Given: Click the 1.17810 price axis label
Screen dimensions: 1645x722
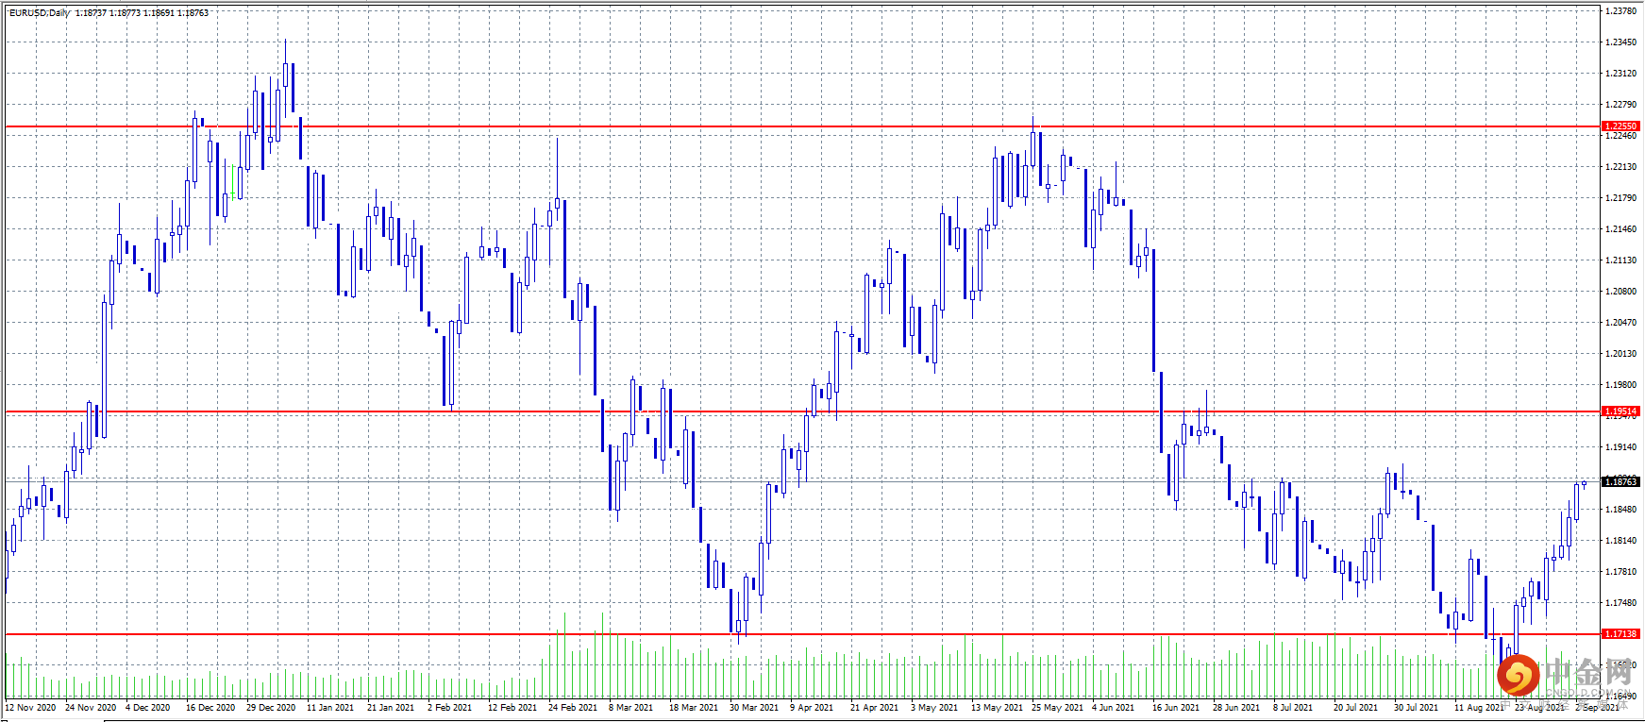Looking at the screenshot, I should click(1621, 572).
